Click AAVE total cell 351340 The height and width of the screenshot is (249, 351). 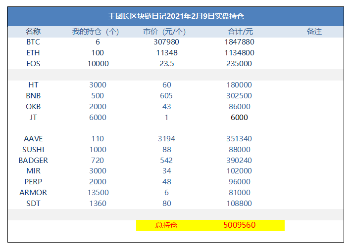(239, 139)
